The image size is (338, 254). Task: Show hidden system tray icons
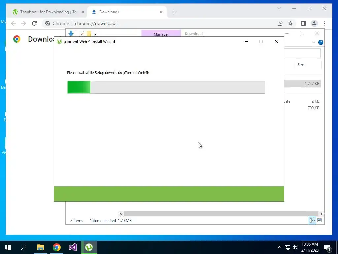[x=279, y=247]
